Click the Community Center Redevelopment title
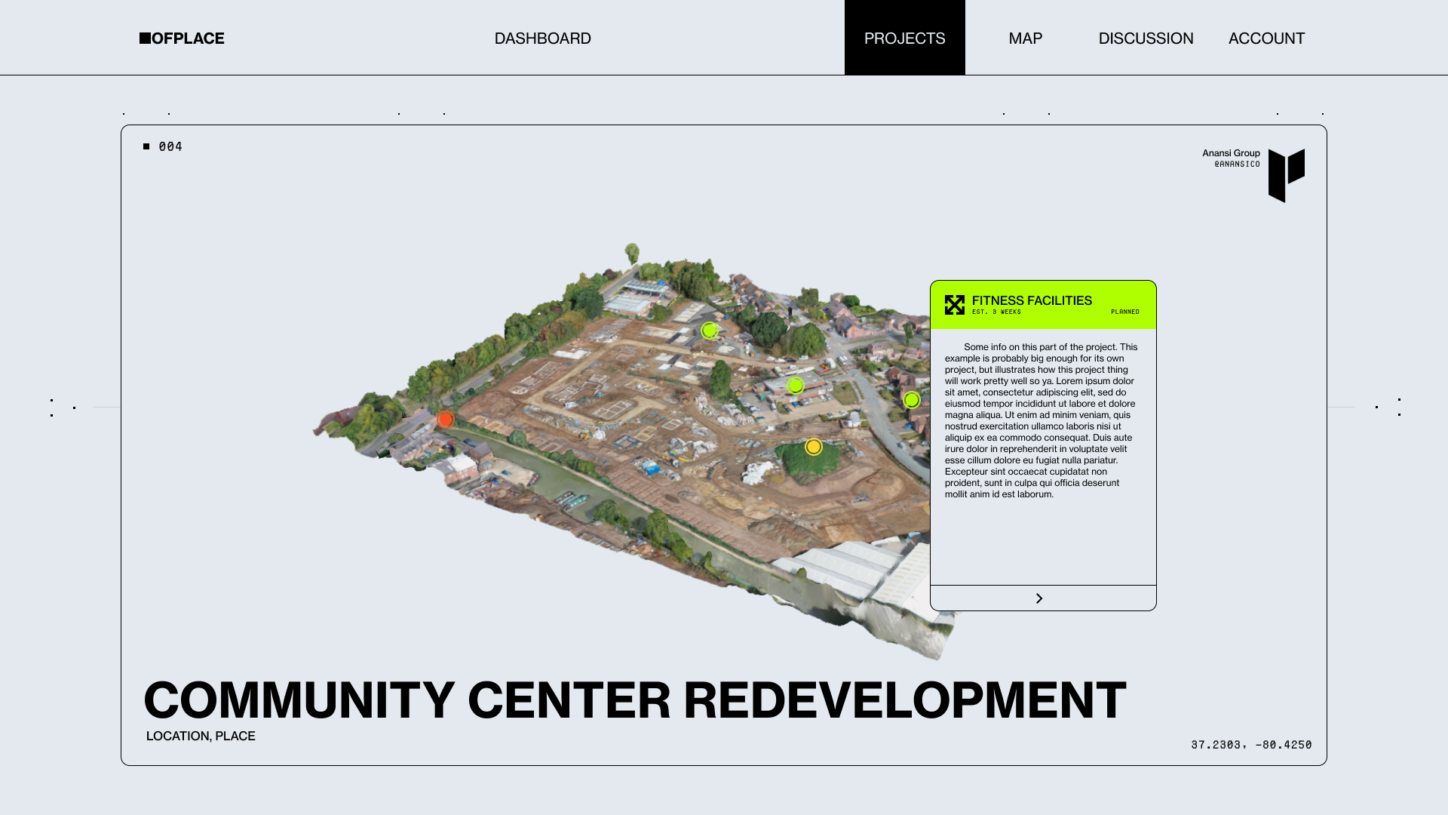Viewport: 1448px width, 815px height. [x=634, y=700]
